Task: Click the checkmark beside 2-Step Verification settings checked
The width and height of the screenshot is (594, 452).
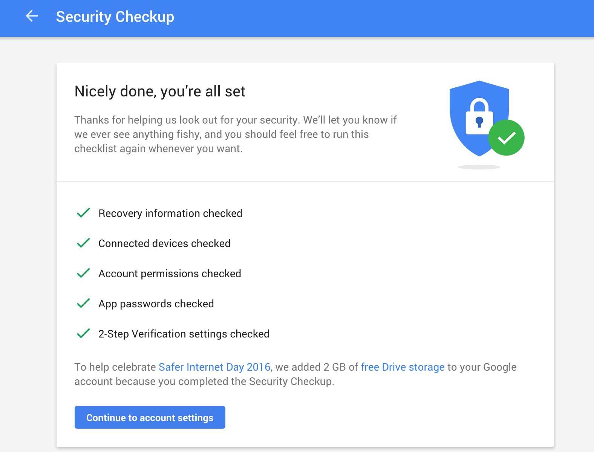Action: click(83, 334)
